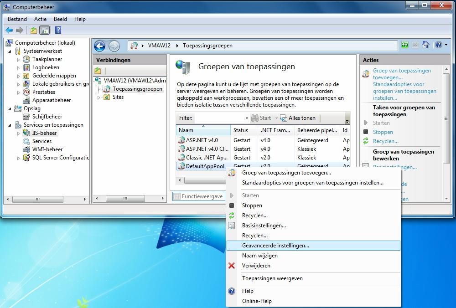
Task: Click the green refresh icon in IIS address bar
Action: (x=405, y=45)
